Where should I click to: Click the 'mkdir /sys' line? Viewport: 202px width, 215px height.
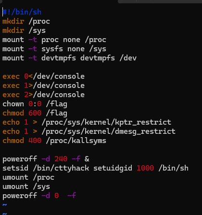tap(24, 30)
